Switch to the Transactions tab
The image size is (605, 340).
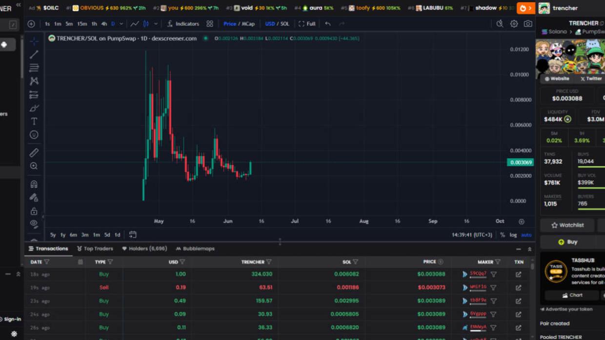coord(48,248)
